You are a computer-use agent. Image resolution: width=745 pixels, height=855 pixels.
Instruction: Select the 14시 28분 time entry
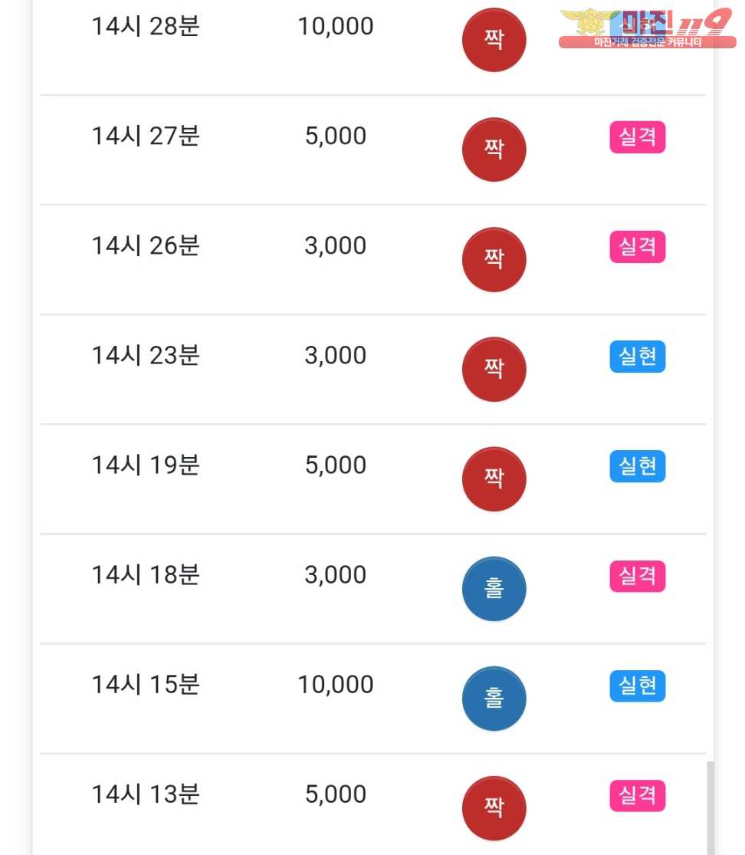tap(146, 26)
